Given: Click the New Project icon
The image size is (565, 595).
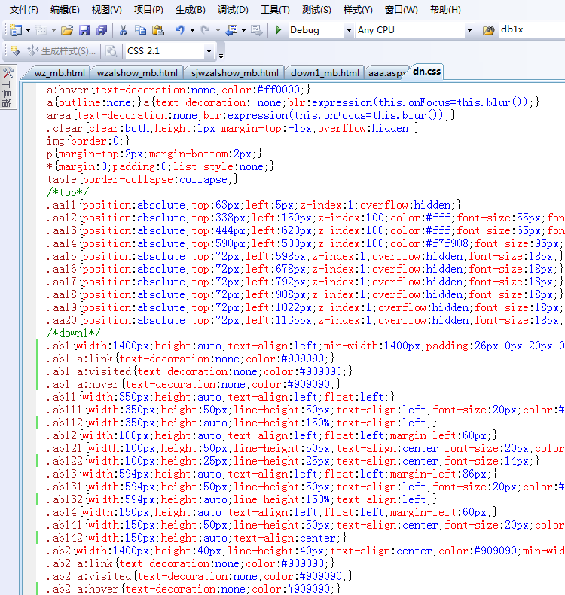Looking at the screenshot, I should pos(16,30).
